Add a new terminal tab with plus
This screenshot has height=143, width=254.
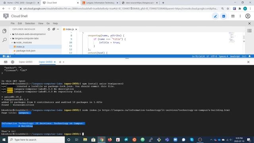pos(60,62)
